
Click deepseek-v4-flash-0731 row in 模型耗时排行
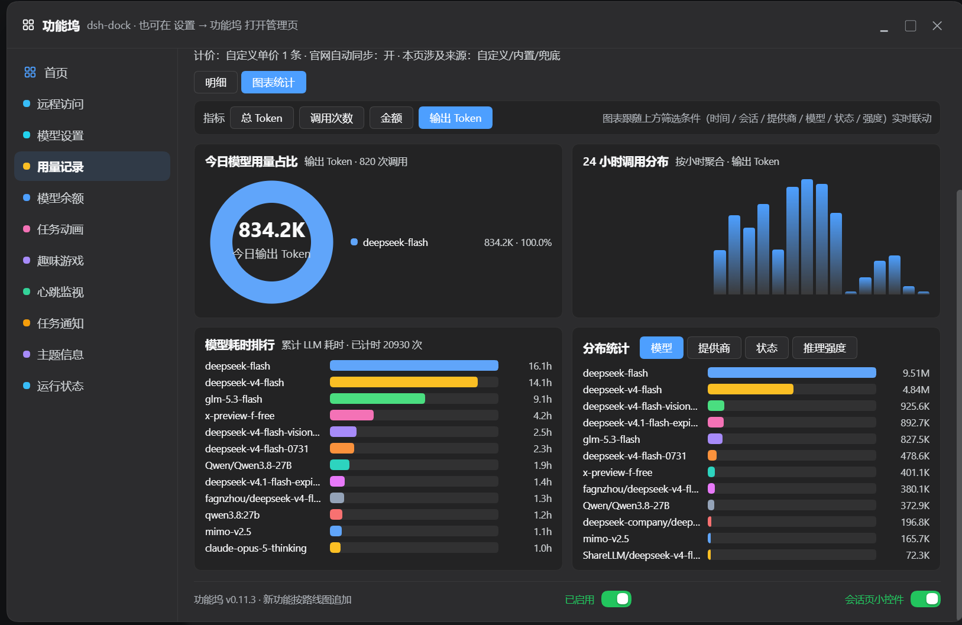tap(378, 449)
